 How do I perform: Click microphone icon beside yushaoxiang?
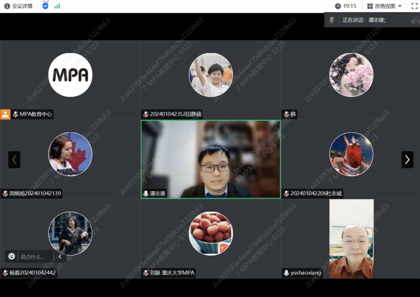(x=286, y=273)
